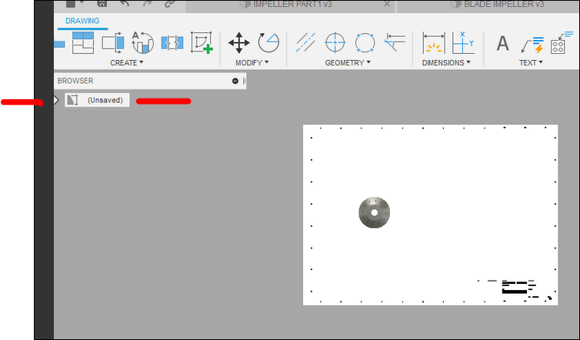Activate the Rotate tool
The image size is (580, 340).
coord(268,42)
